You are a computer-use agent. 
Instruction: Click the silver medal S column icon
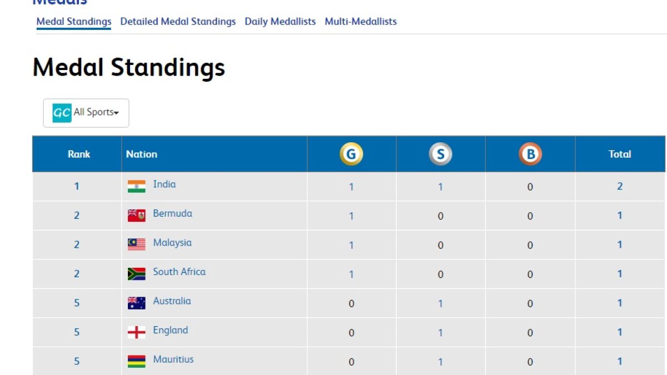(x=440, y=154)
